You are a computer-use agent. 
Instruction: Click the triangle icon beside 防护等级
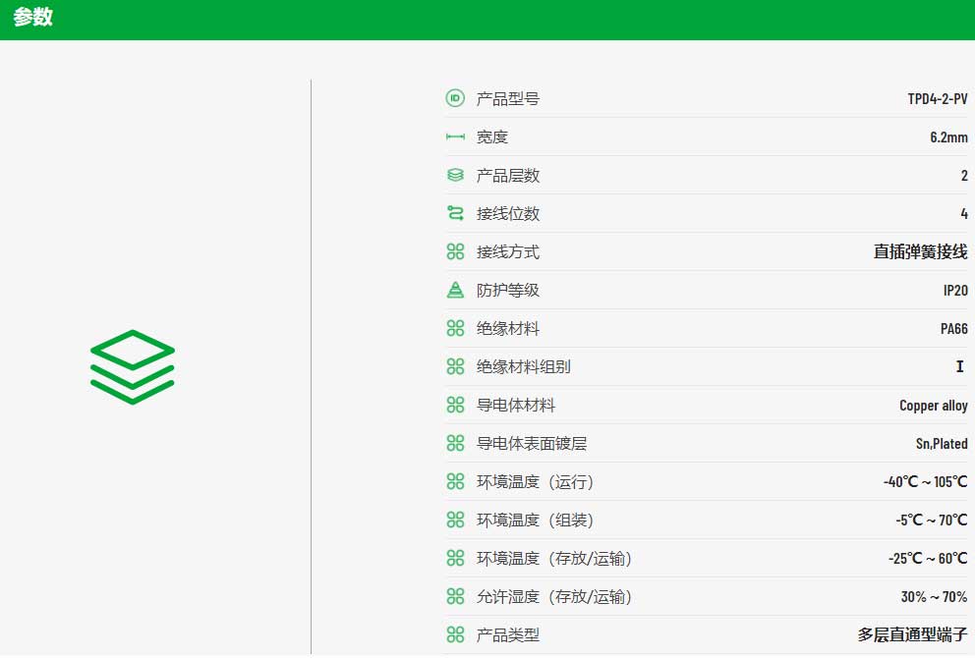point(455,290)
